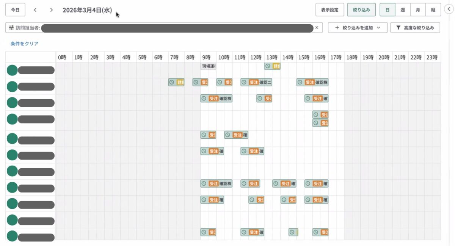Viewport: 455px width, 246px height.
Task: Click the 条件をクリア link
Action: (x=25, y=44)
